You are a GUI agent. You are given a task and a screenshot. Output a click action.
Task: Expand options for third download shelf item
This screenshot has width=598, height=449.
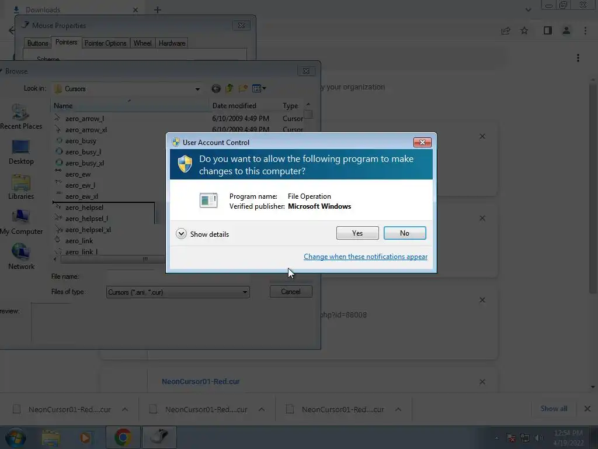398,409
